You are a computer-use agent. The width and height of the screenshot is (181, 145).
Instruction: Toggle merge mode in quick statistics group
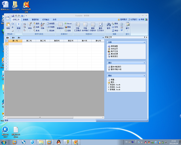85,27
